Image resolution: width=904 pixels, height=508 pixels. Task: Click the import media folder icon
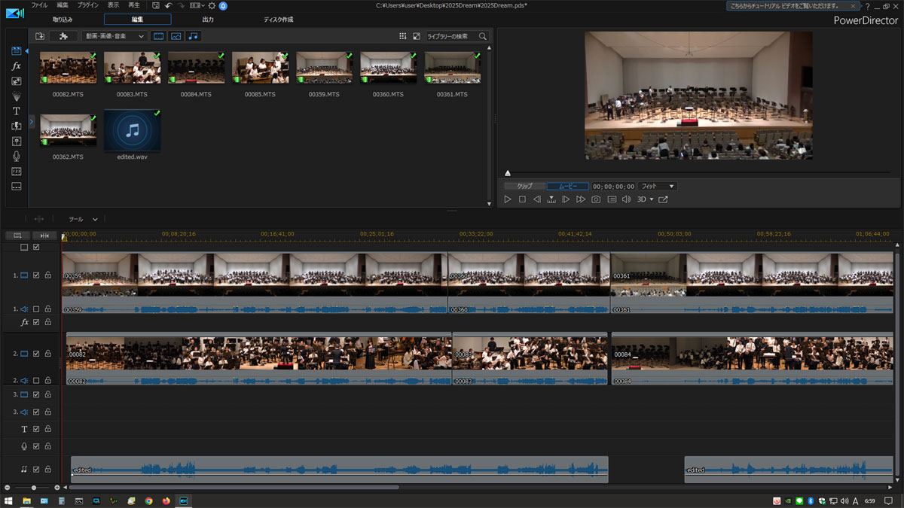point(40,36)
